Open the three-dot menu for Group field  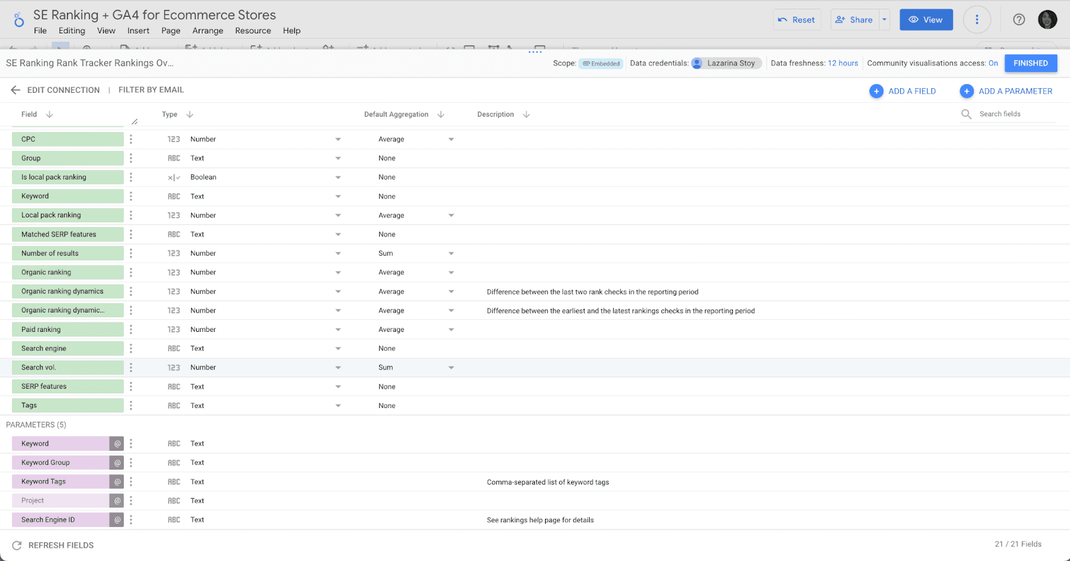tap(131, 158)
